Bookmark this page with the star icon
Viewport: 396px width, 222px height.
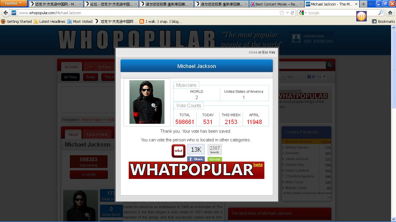(281, 13)
